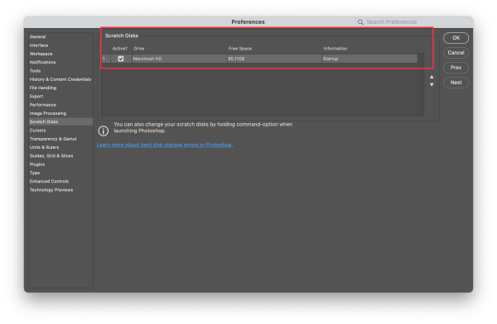Select the Macintosh HD drive name
The image size is (497, 324).
pyautogui.click(x=147, y=59)
